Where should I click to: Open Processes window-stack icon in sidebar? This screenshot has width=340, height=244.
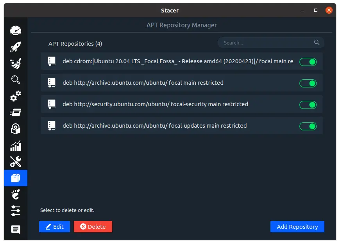[16, 112]
